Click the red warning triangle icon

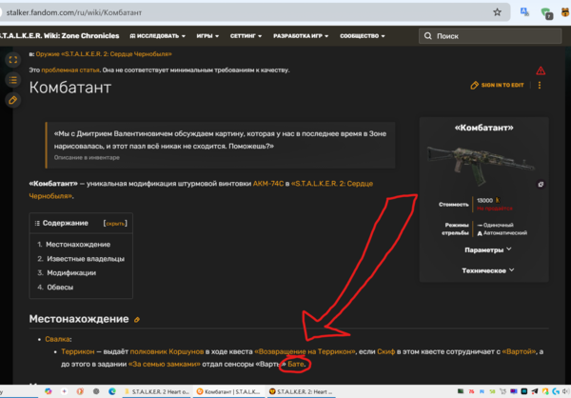(541, 70)
